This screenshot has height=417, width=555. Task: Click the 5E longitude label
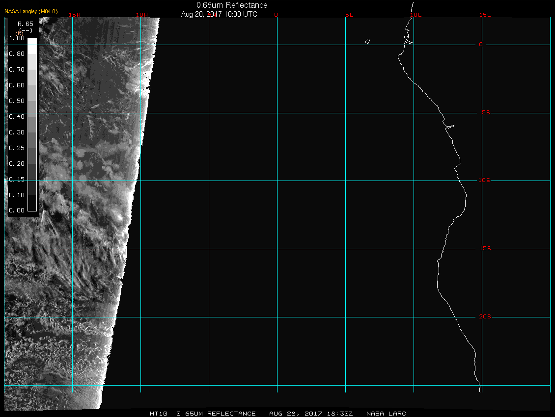tap(349, 15)
